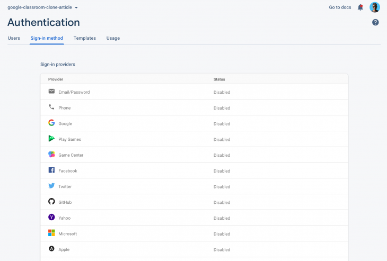Click the Game Center icon
This screenshot has width=387, height=261.
click(51, 154)
